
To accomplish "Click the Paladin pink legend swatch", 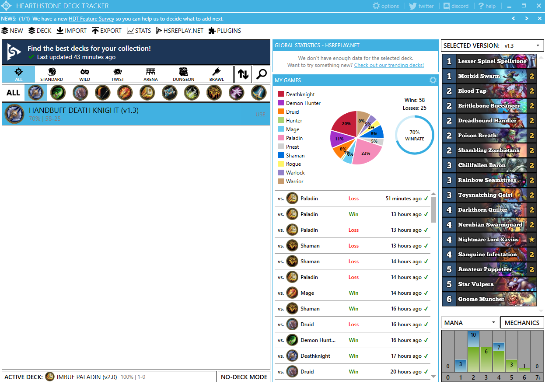I will [281, 138].
